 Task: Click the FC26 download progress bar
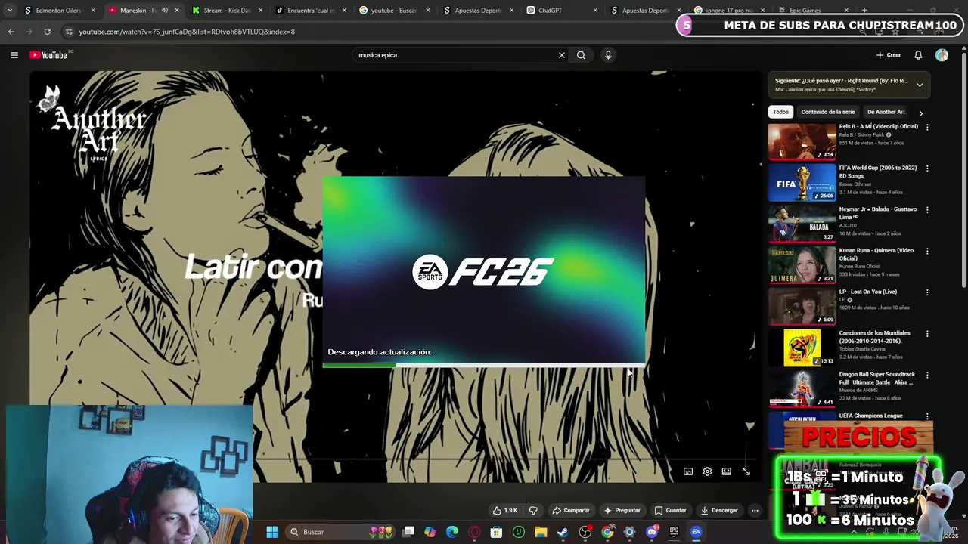tap(484, 366)
